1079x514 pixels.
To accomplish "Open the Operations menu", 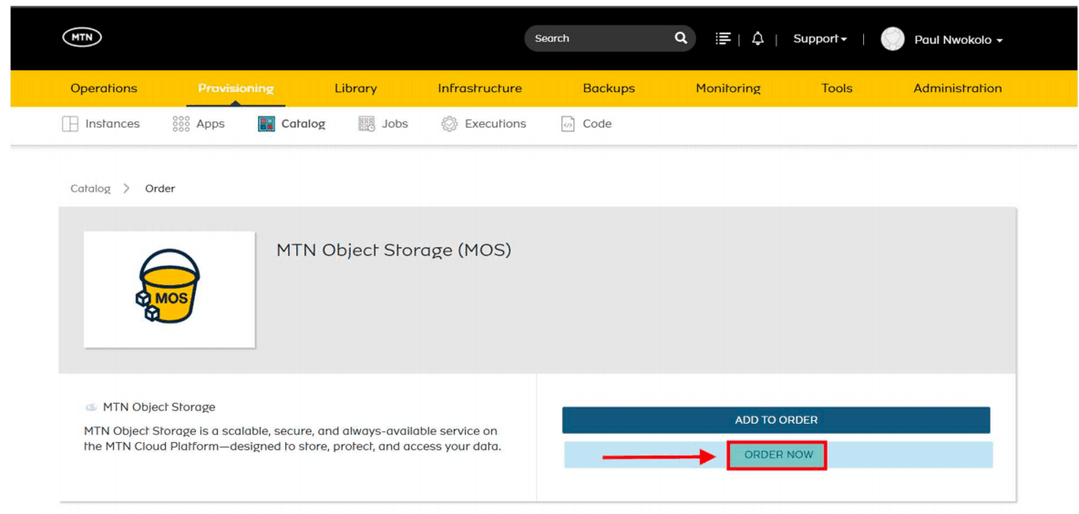I will click(x=104, y=88).
